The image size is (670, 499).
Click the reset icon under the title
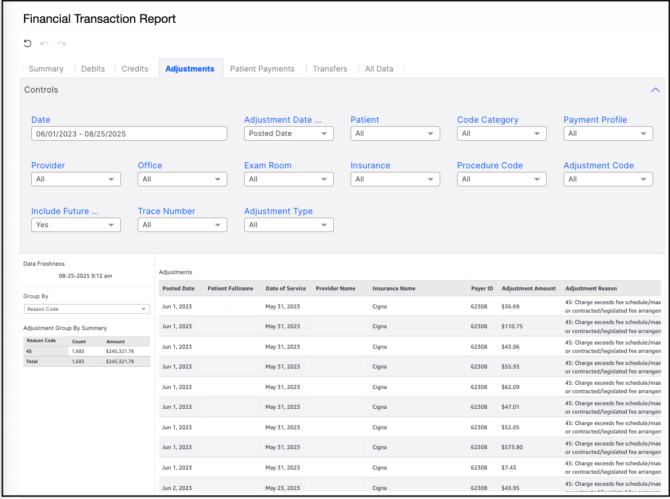coord(28,43)
